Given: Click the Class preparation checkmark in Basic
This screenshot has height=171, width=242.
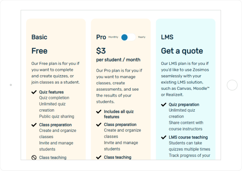Looking at the screenshot, I should point(34,125).
